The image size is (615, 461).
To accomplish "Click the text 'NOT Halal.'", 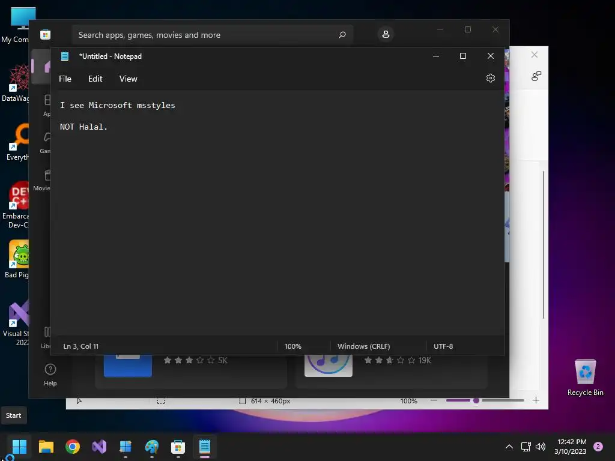I will 83,127.
